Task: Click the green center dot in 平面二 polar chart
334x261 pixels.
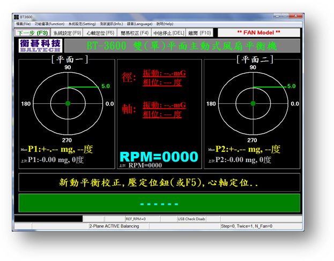Action: click(x=253, y=104)
